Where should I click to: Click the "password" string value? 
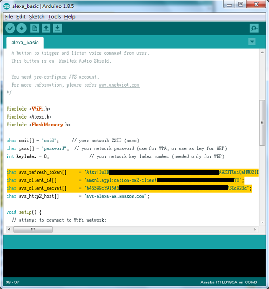[x=54, y=148]
